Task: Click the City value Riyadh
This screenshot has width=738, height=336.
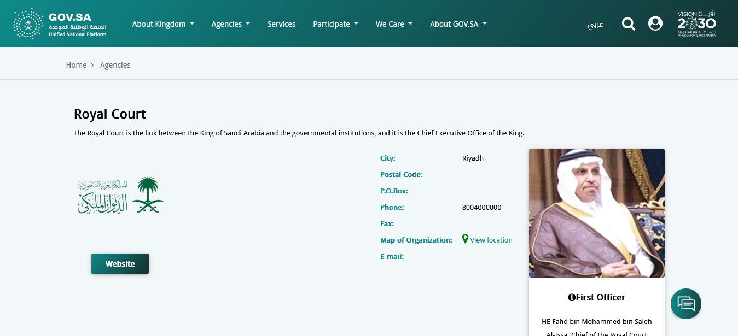Action: point(473,158)
